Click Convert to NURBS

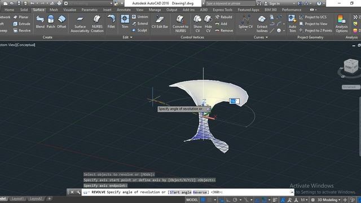click(180, 24)
